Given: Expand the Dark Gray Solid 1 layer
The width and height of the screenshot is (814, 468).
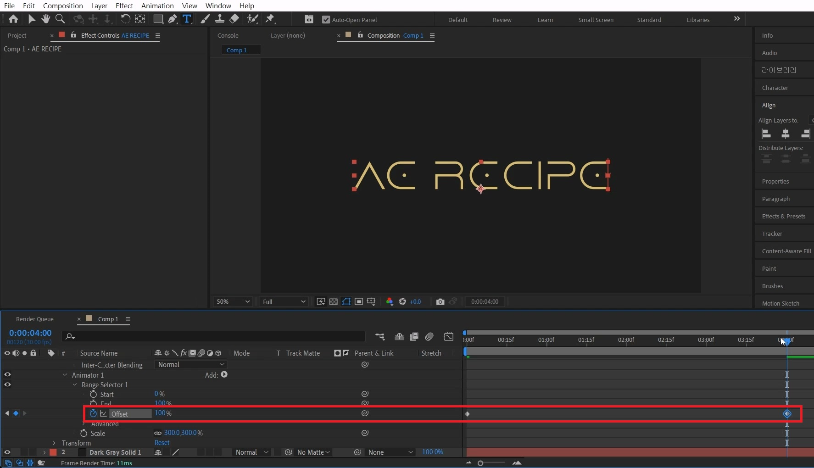Looking at the screenshot, I should [x=44, y=452].
